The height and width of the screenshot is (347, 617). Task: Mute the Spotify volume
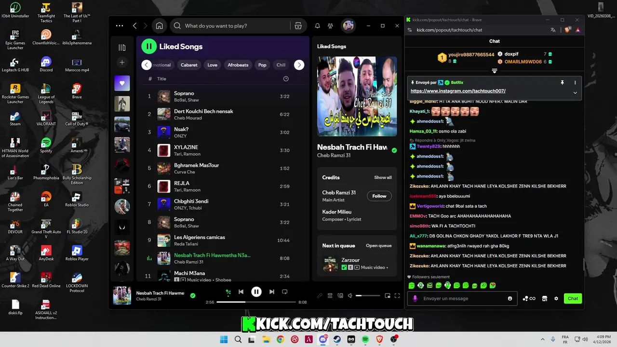(350, 295)
